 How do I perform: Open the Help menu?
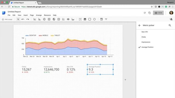pos(55,15)
